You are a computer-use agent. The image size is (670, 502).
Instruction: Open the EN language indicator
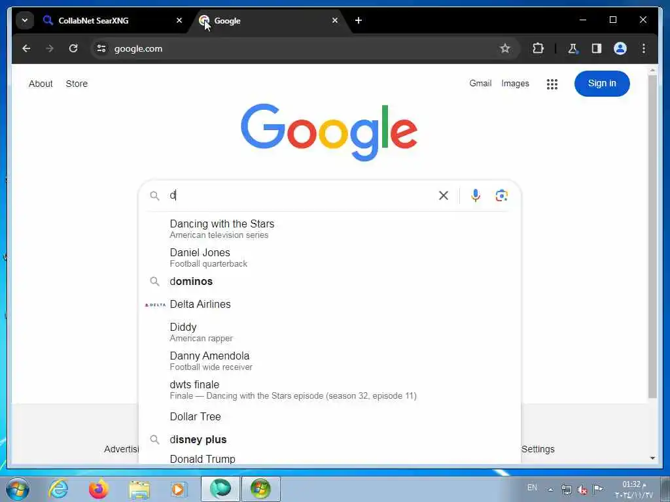pos(532,488)
